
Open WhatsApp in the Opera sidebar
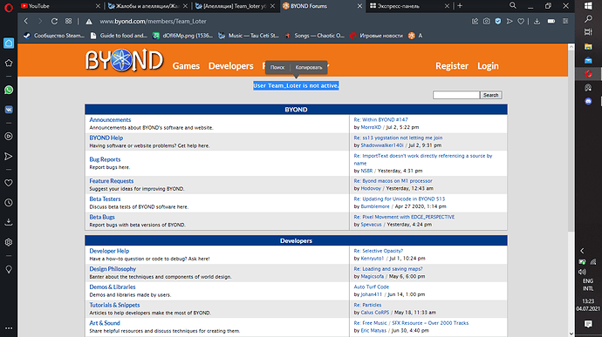tap(9, 90)
